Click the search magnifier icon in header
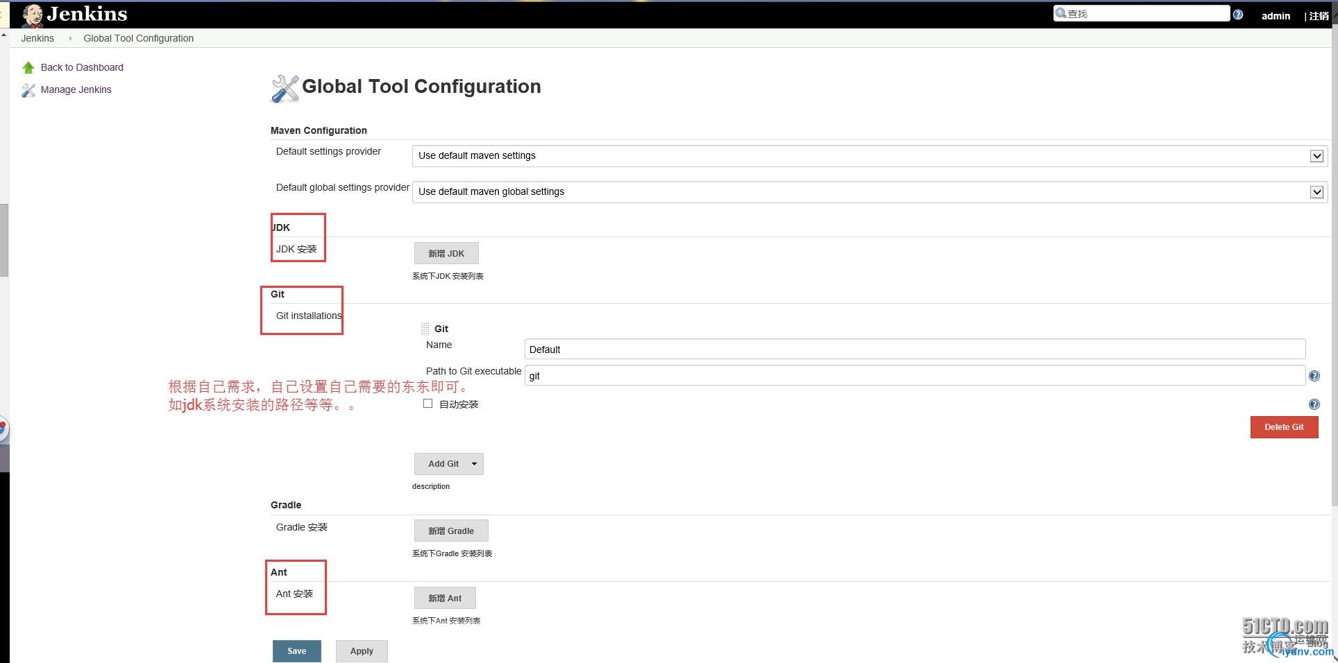 (1060, 13)
